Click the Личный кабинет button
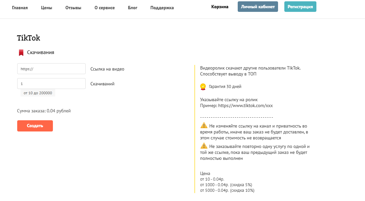 click(x=258, y=7)
